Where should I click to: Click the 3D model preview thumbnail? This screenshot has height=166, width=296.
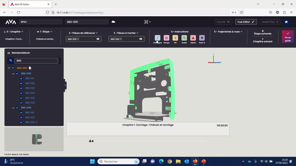pos(34,139)
